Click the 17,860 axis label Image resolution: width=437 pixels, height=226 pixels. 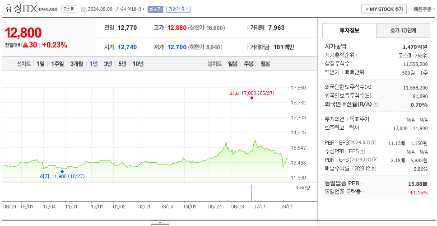pos(298,88)
